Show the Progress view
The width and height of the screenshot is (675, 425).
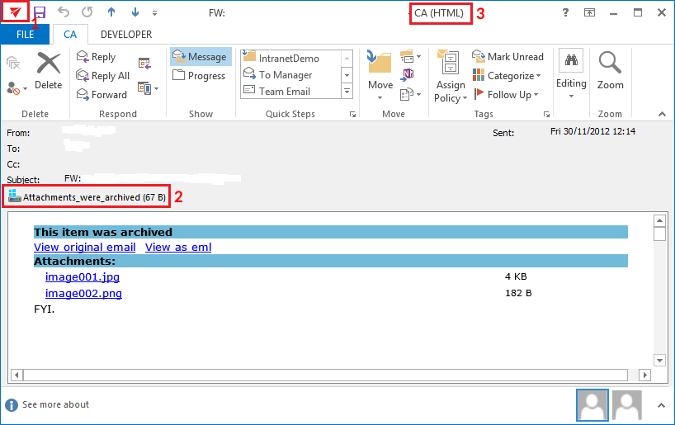[x=200, y=75]
